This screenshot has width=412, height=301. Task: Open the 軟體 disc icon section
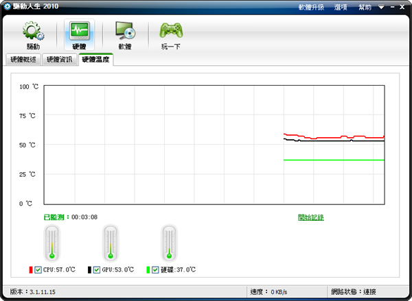pos(126,35)
